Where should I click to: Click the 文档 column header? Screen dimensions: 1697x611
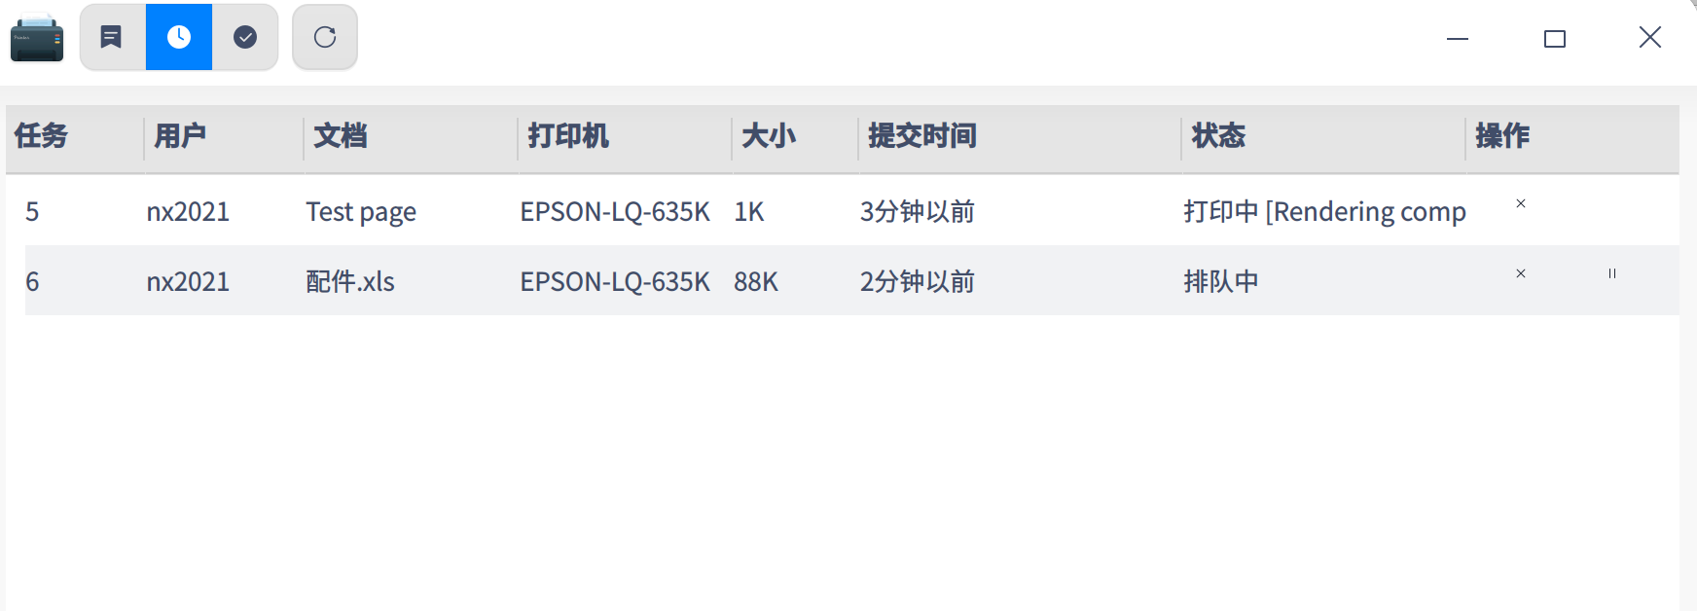[341, 136]
